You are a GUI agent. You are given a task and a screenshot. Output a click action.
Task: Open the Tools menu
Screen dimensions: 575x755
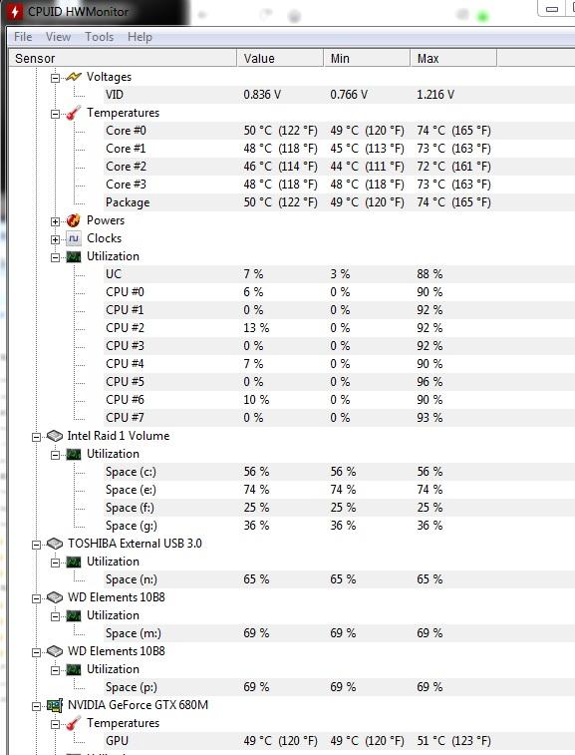(99, 37)
